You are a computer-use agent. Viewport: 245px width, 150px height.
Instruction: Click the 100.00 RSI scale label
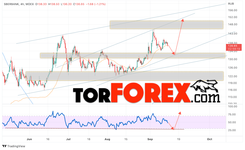(233, 106)
